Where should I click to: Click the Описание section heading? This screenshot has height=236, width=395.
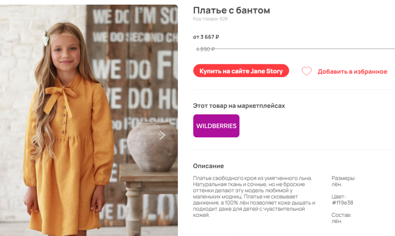208,166
